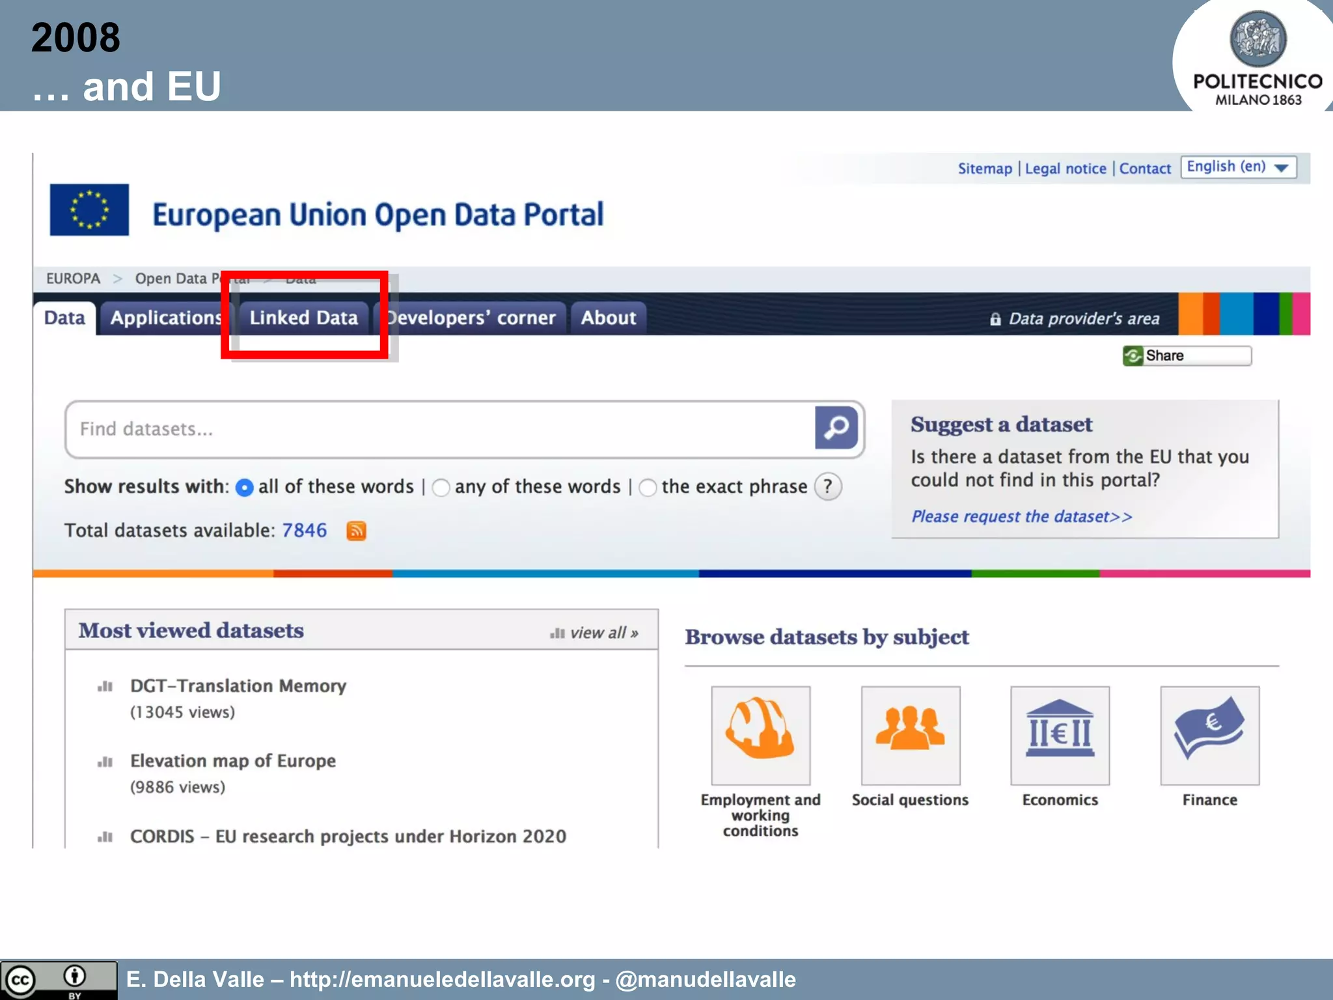Click the green Share icon
Image resolution: width=1333 pixels, height=1000 pixels.
point(1133,355)
